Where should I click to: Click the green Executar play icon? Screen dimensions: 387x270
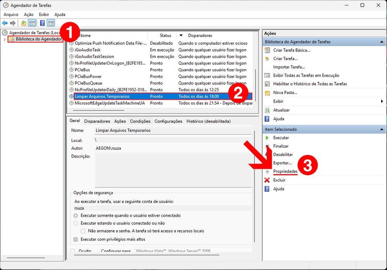(267, 138)
